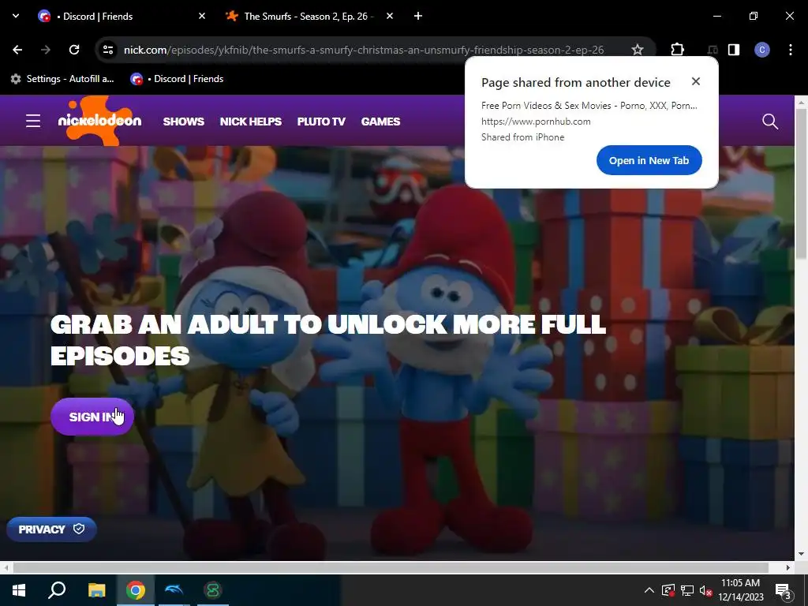Viewport: 808px width, 606px height.
Task: Toggle Chrome side panel icon
Action: (734, 50)
